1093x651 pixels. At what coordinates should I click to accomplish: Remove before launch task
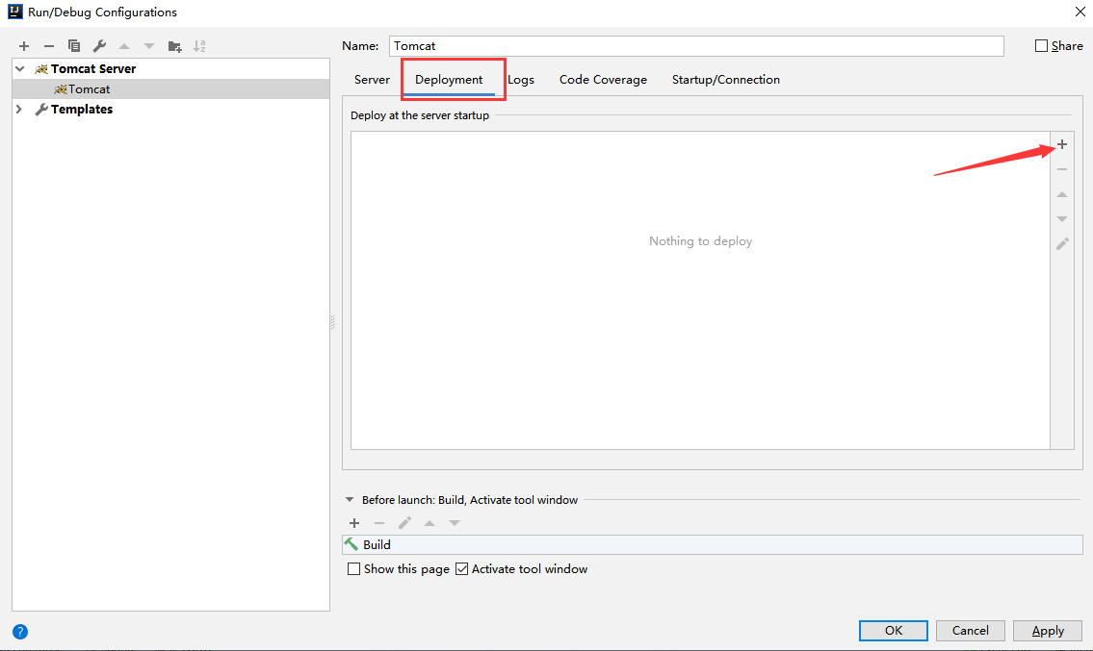pos(379,523)
